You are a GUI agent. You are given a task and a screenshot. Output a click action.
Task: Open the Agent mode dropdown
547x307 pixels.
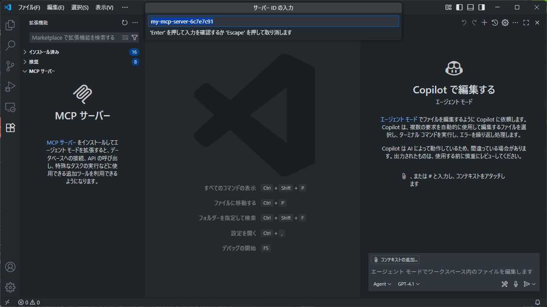(x=382, y=284)
